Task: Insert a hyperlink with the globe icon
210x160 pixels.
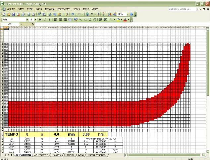Action: tap(87, 14)
